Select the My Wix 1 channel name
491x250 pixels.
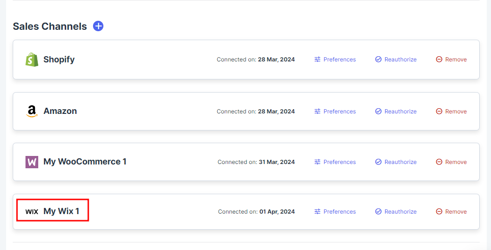click(61, 211)
